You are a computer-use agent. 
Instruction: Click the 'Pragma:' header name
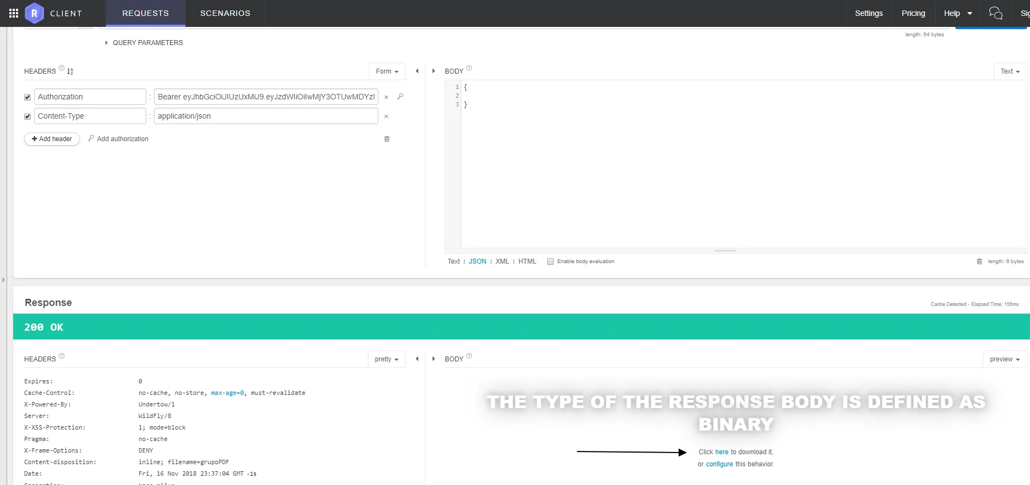pos(37,439)
